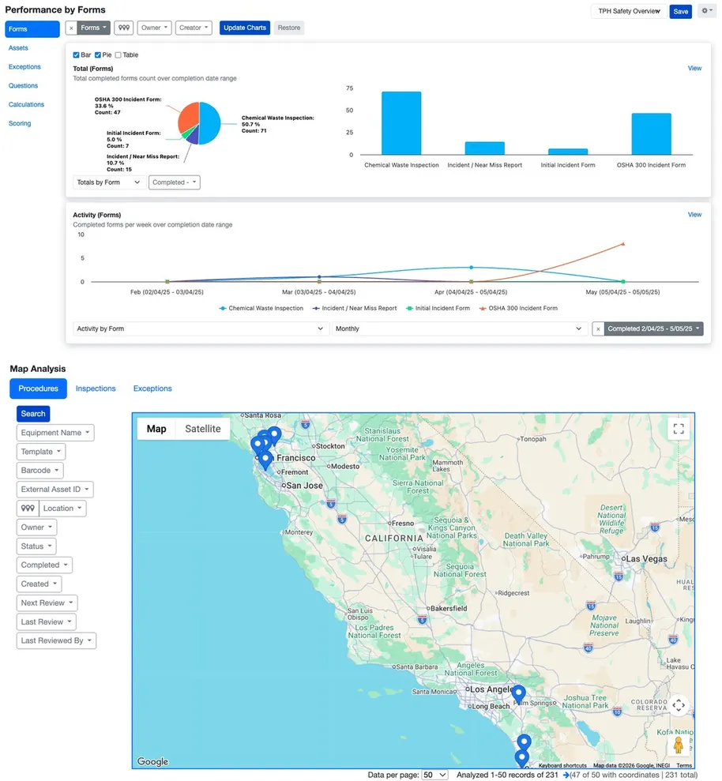Click the Restore button
The image size is (722, 781).
[x=289, y=28]
